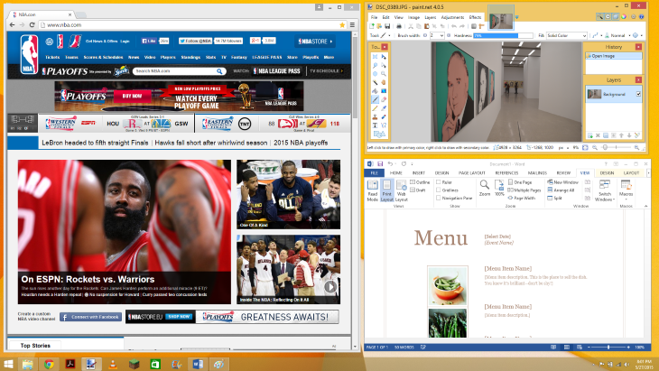Viewport: 659px width, 371px height.
Task: Bookmark the page with the star icon
Action: (342, 24)
